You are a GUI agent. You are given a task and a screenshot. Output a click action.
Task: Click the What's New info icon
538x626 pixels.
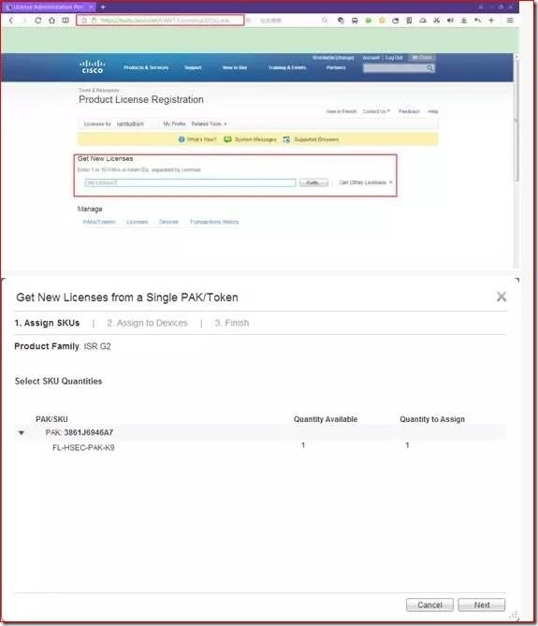182,139
